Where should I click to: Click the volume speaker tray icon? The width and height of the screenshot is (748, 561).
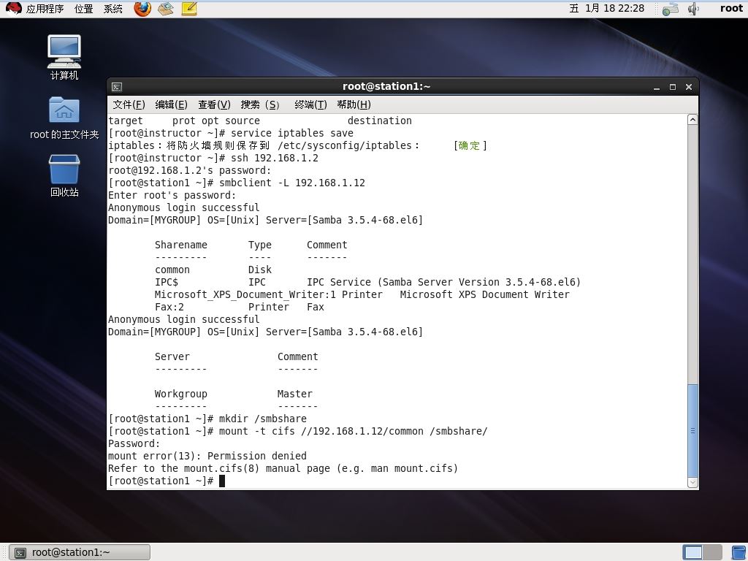pyautogui.click(x=693, y=9)
